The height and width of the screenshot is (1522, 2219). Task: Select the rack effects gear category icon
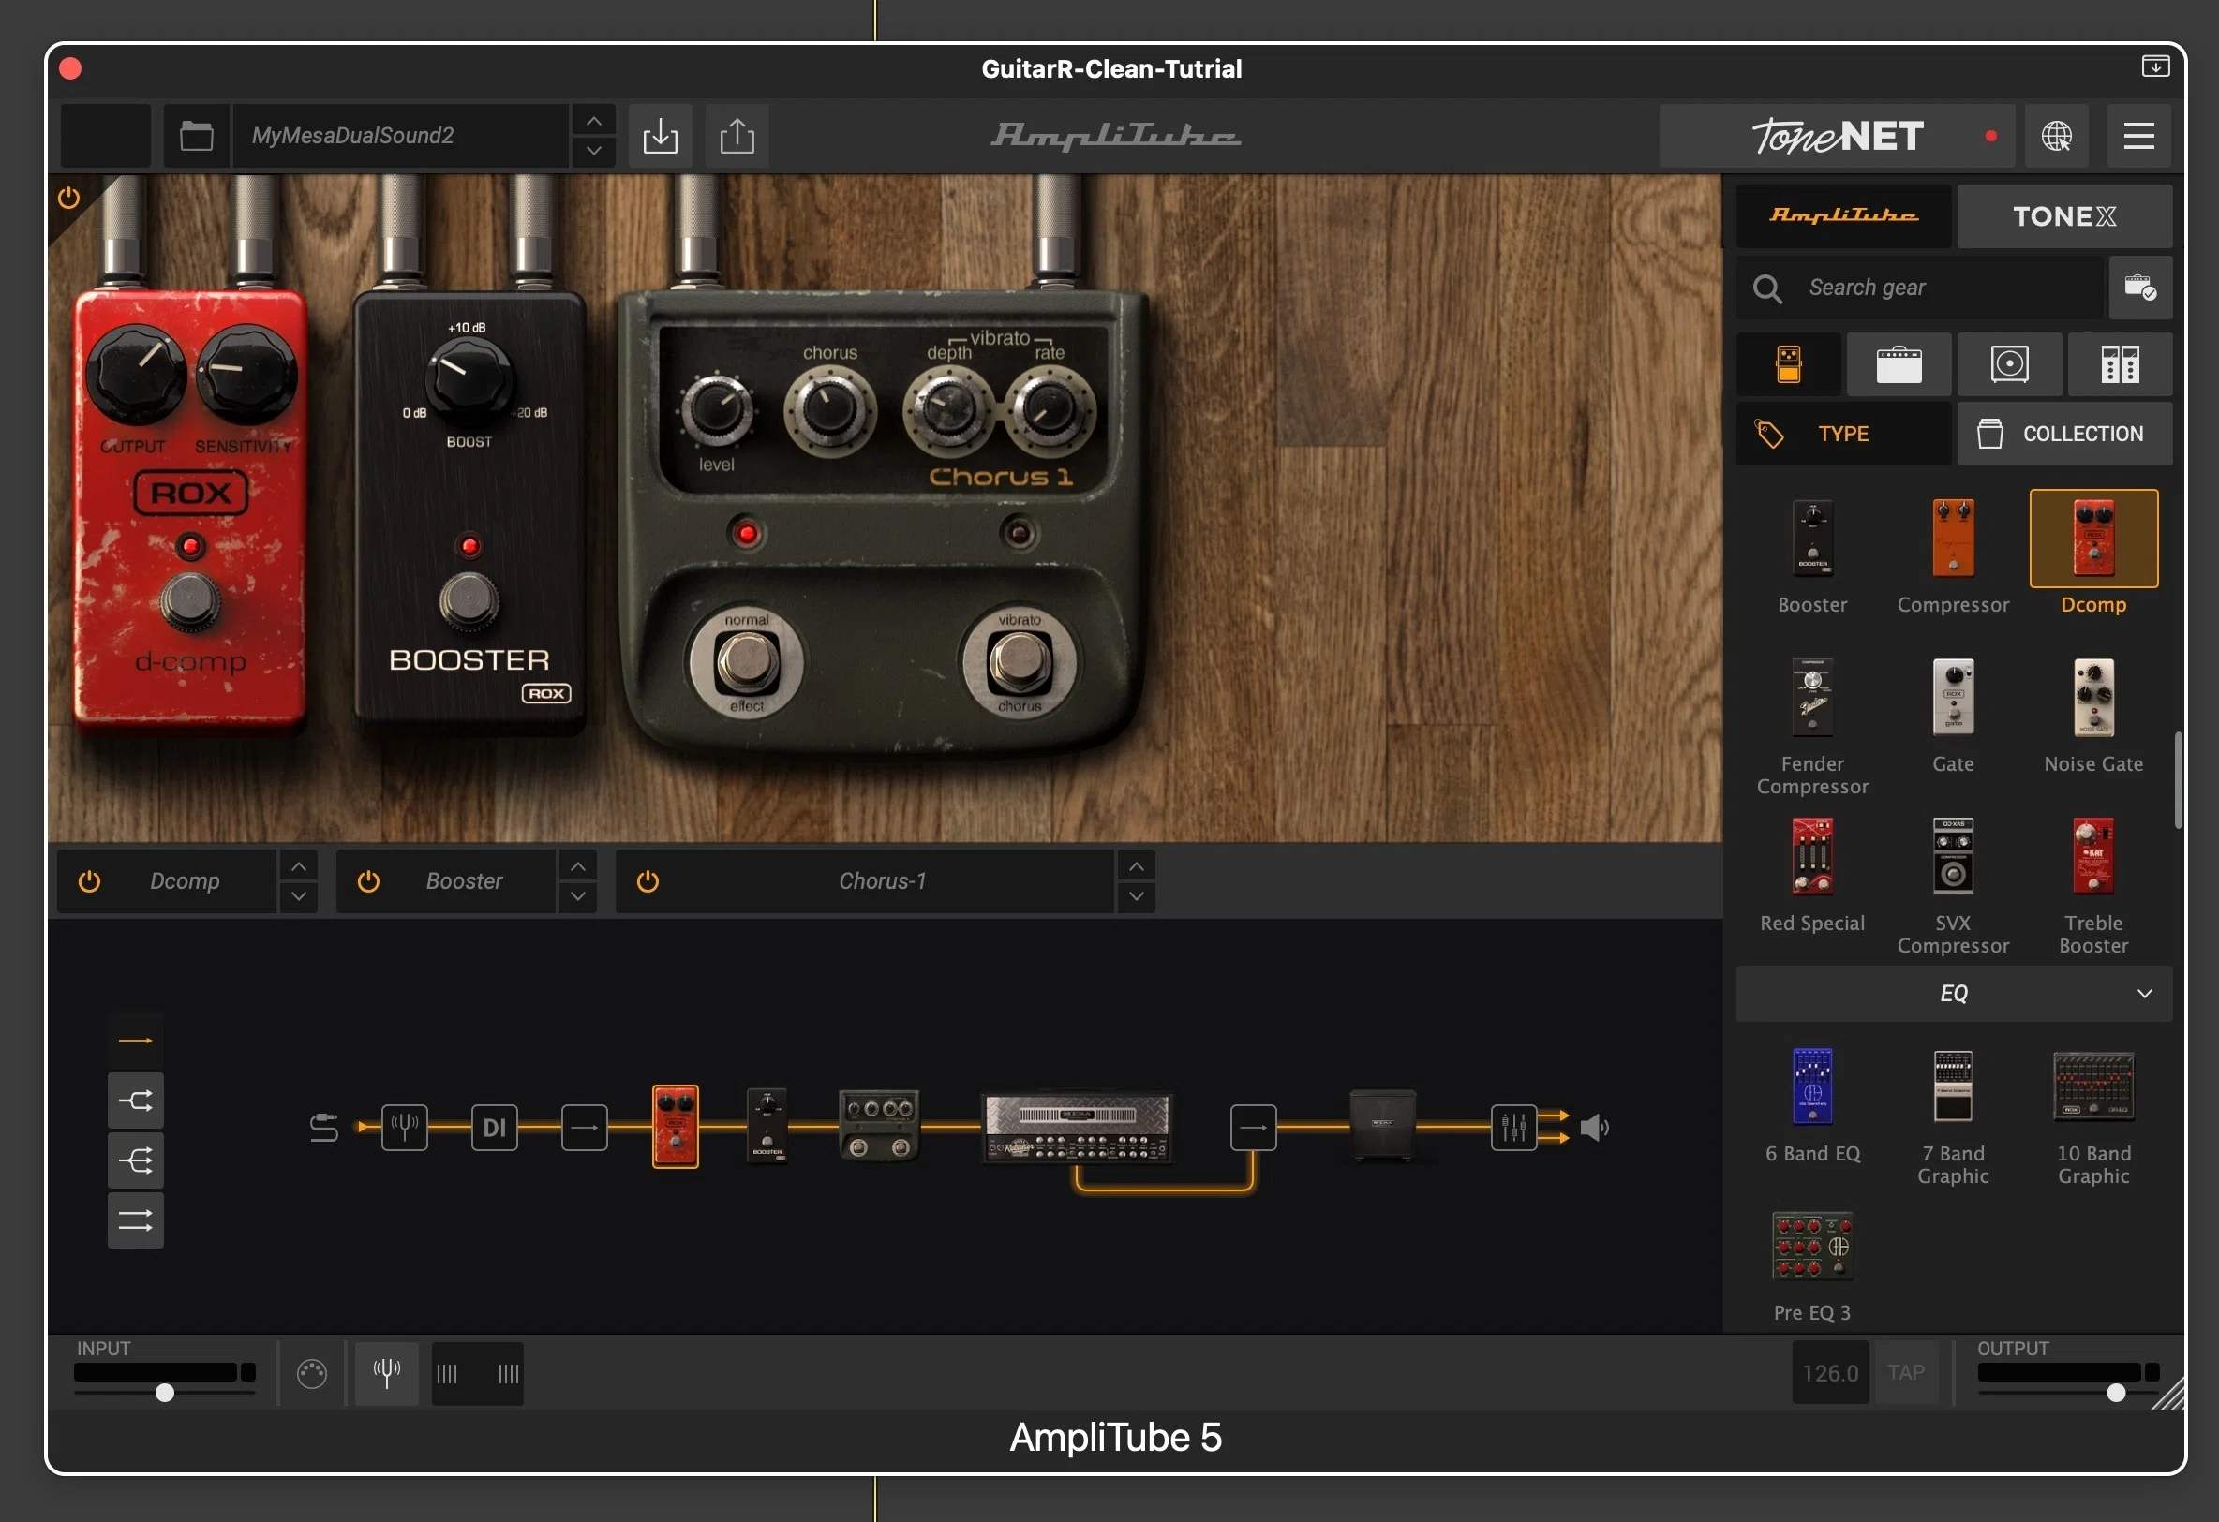2121,364
